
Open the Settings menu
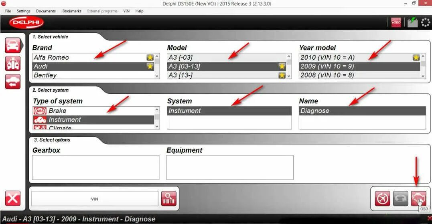pos(23,11)
